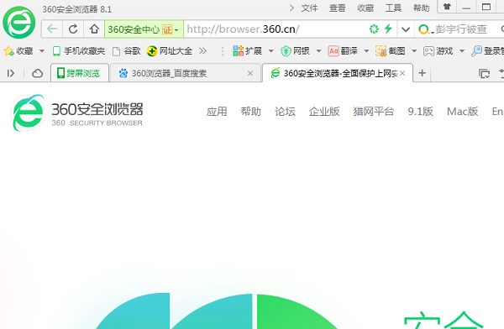Open a new tab with plus button
The width and height of the screenshot is (504, 329).
pos(422,73)
